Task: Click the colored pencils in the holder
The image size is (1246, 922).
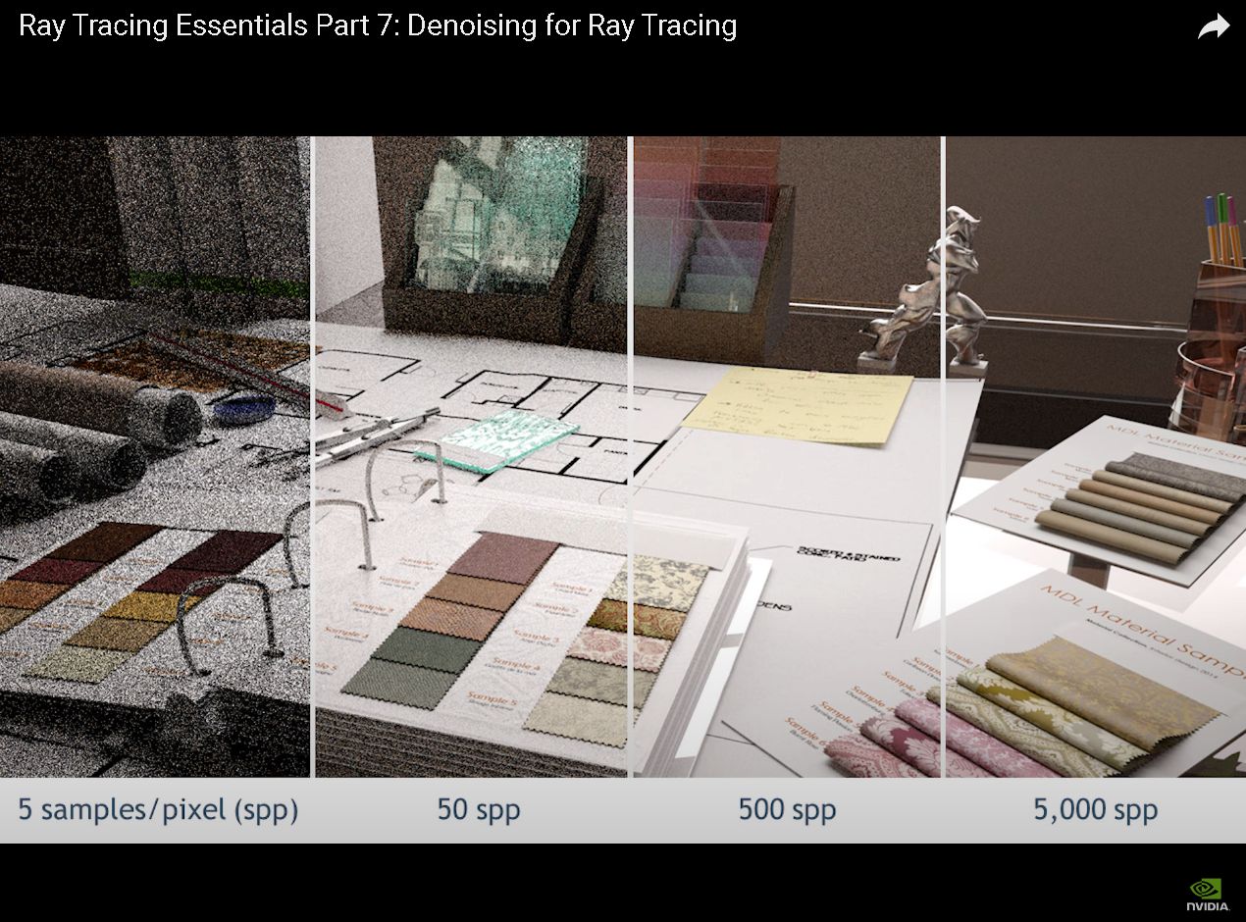Action: pos(1222,230)
